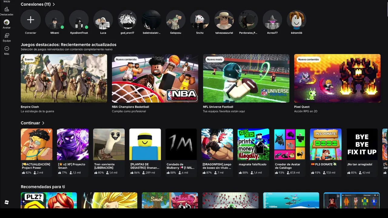Image resolution: width=388 pixels, height=218 pixels.
Task: Click the NFL Universe Football title
Action: tap(218, 107)
